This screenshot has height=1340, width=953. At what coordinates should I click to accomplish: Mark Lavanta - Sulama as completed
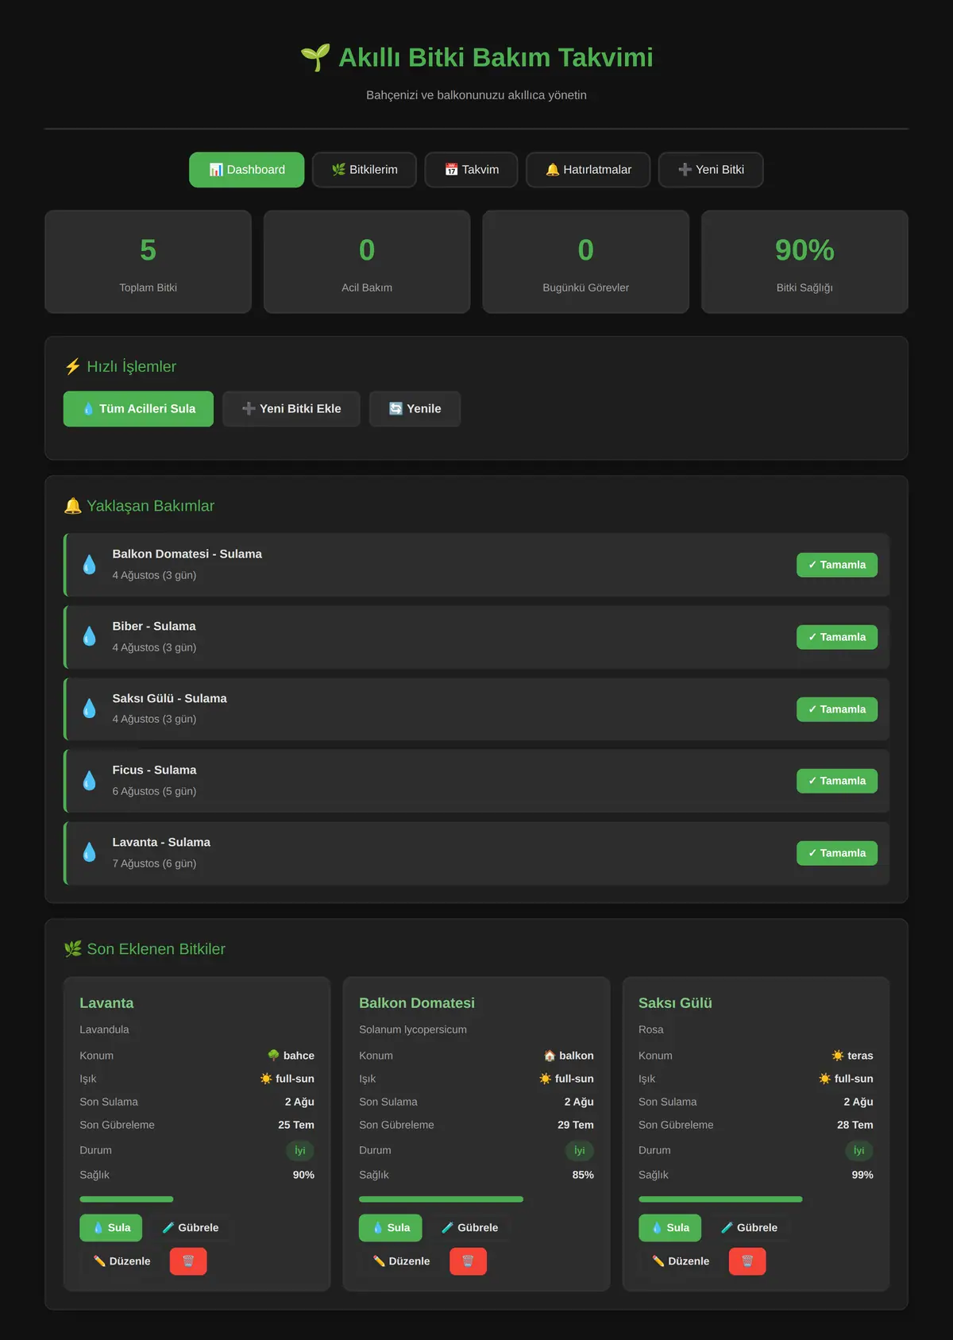click(837, 853)
